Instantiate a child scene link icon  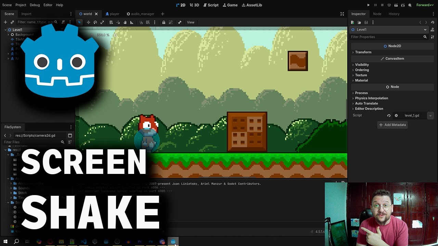[12, 22]
